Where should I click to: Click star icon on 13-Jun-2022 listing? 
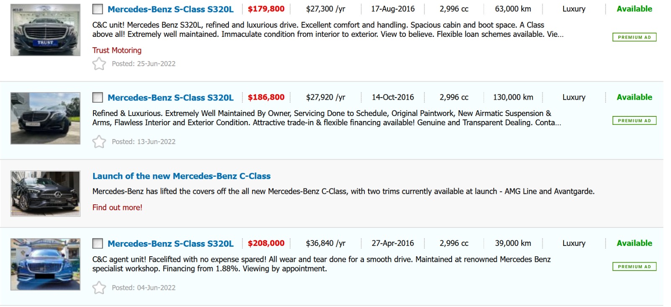pyautogui.click(x=99, y=142)
